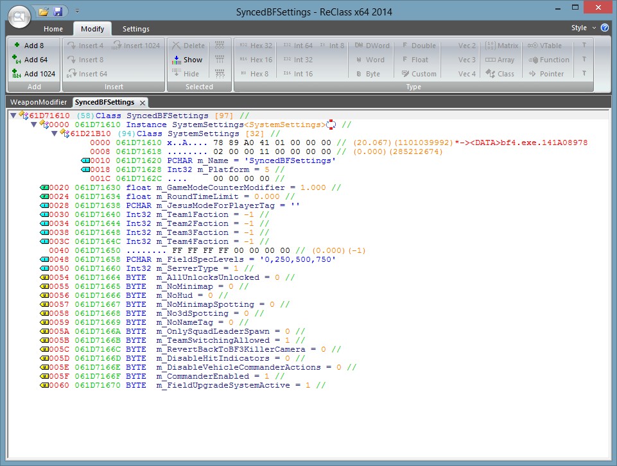Click Insert 1024 in the ribbon
This screenshot has width=617, height=466.
[136, 46]
